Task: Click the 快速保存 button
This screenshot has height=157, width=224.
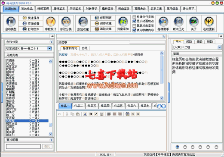Action: [x=31, y=18]
